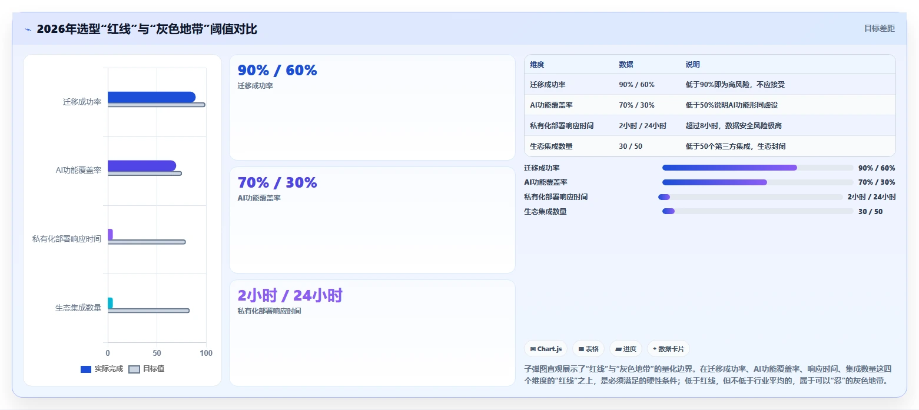Viewport: 919px width, 410px height.
Task: Click table data cell 90% / 60%
Action: point(637,85)
